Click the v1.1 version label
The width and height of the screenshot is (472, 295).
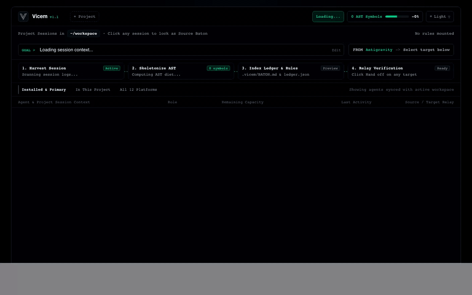(54, 17)
